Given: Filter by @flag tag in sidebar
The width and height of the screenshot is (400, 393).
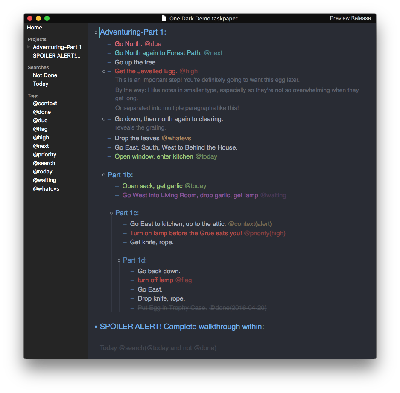Looking at the screenshot, I should click(x=40, y=129).
